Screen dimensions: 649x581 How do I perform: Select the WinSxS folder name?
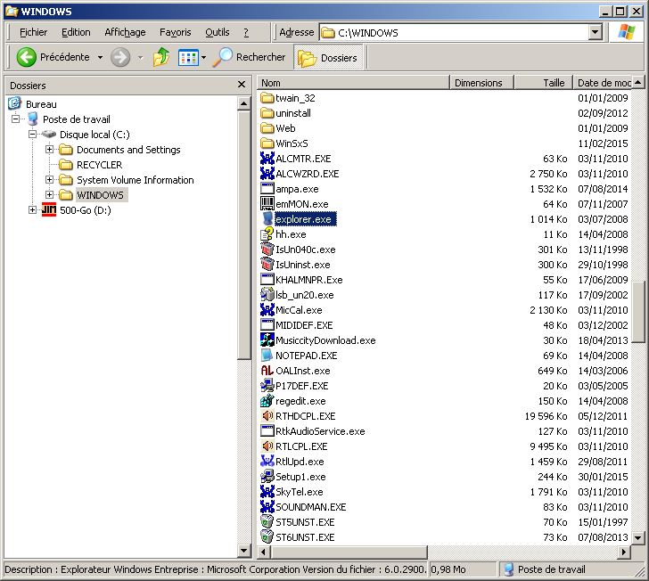tap(292, 143)
